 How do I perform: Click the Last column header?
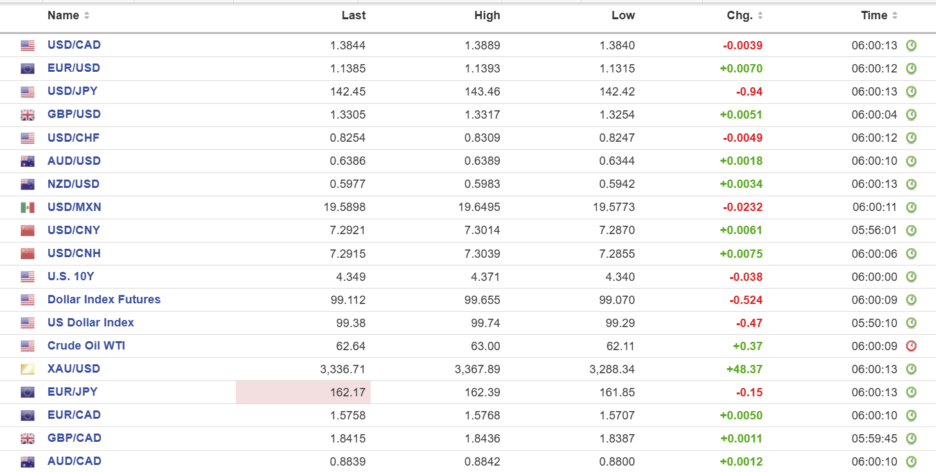[353, 16]
